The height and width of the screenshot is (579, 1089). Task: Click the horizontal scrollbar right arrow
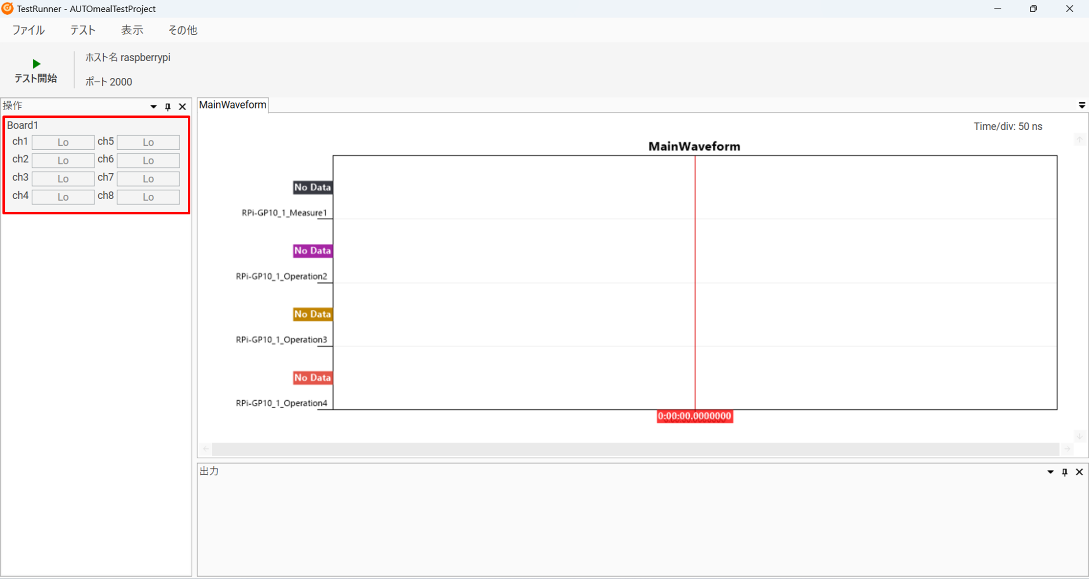pyautogui.click(x=1067, y=449)
